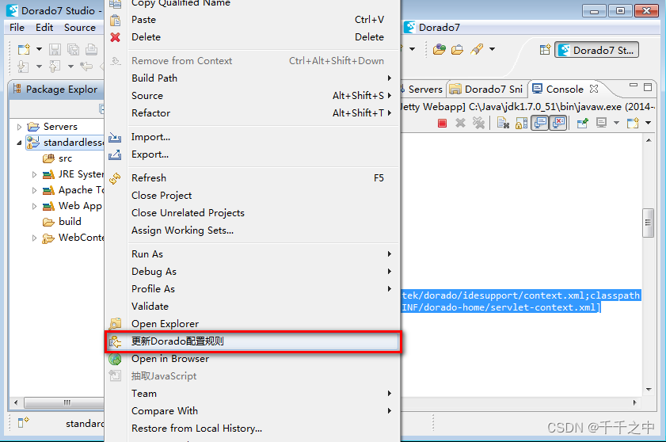666x442 pixels.
Task: Expand the Servers tree node
Action: [x=19, y=127]
